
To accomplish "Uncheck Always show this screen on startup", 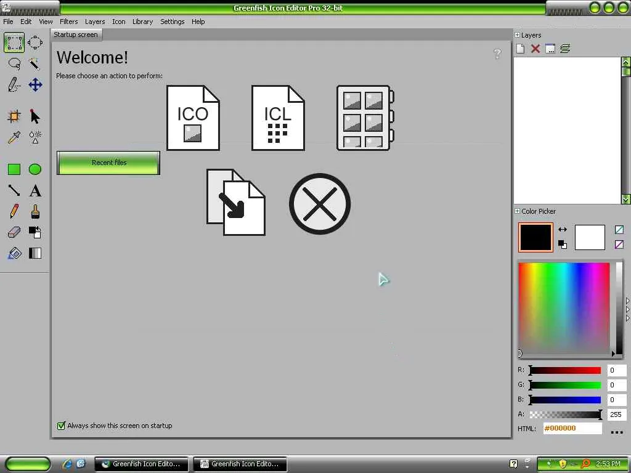I will (61, 426).
